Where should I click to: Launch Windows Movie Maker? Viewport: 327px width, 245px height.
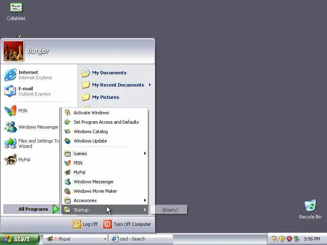point(105,191)
